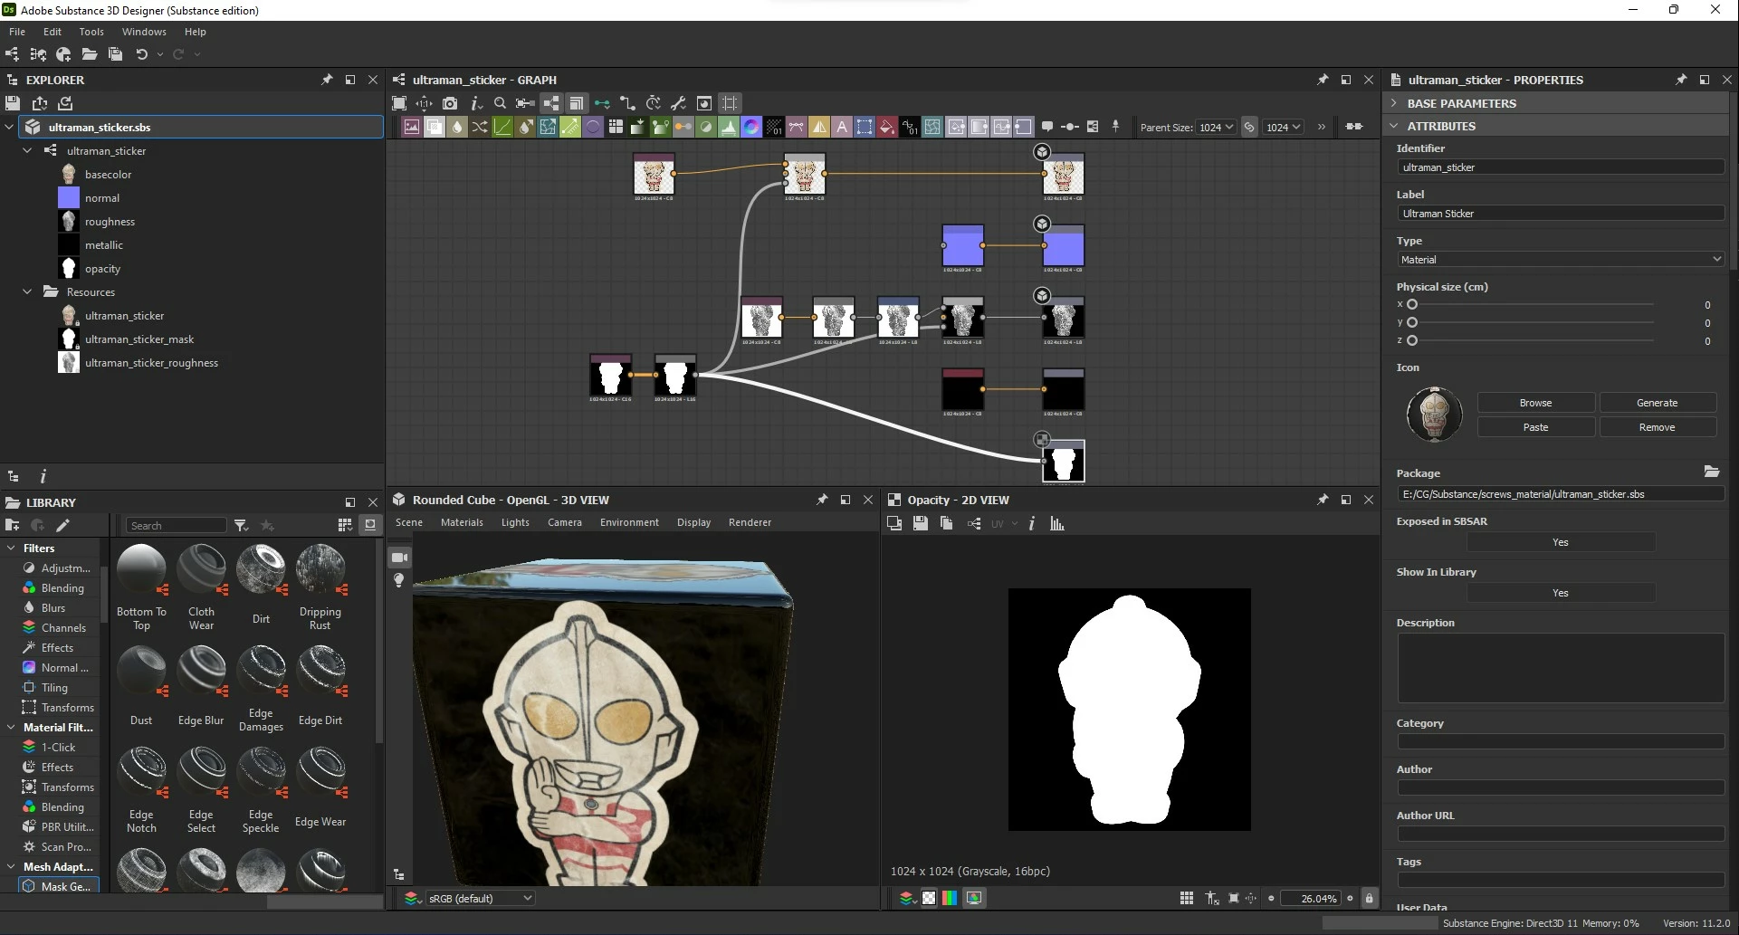The width and height of the screenshot is (1739, 935).
Task: Click the Paste icon button
Action: click(x=1535, y=427)
